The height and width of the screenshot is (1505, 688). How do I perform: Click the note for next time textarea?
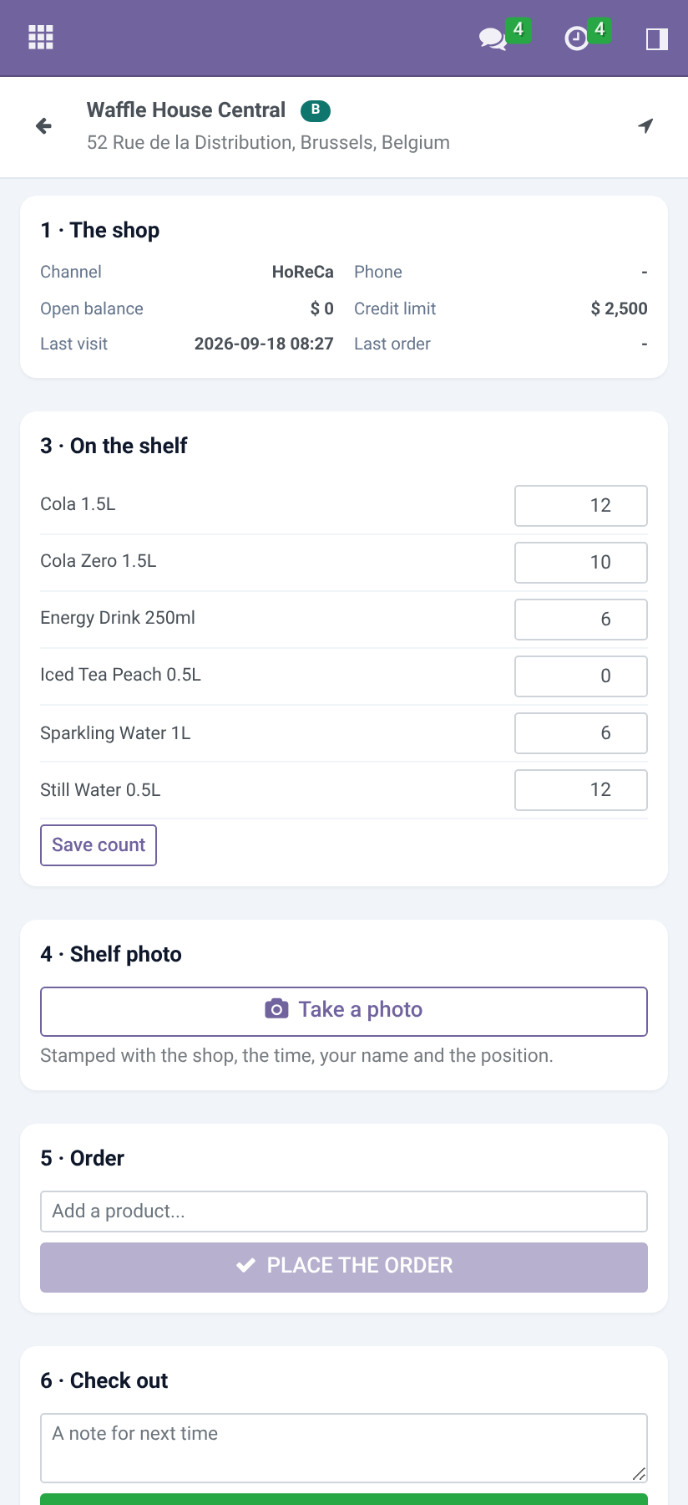(x=344, y=1448)
